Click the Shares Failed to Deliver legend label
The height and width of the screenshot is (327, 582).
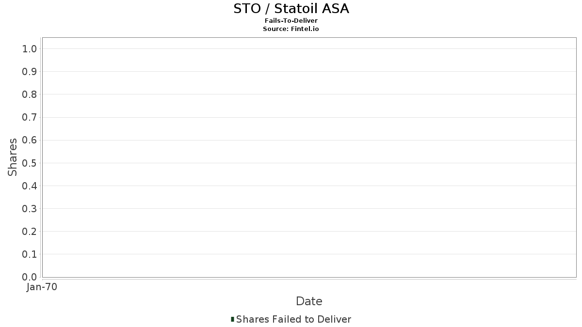pos(293,319)
